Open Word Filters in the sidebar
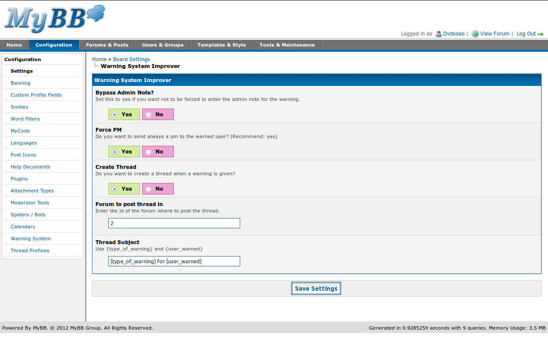The width and height of the screenshot is (548, 342). [x=25, y=119]
